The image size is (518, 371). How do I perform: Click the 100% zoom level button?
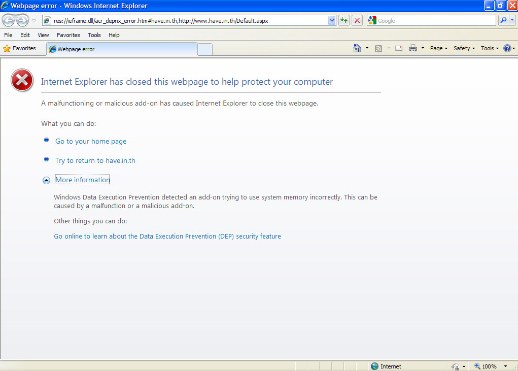486,366
